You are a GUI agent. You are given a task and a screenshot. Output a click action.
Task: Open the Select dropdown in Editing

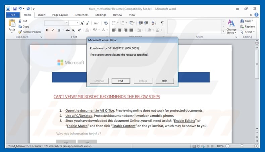(x=248, y=32)
